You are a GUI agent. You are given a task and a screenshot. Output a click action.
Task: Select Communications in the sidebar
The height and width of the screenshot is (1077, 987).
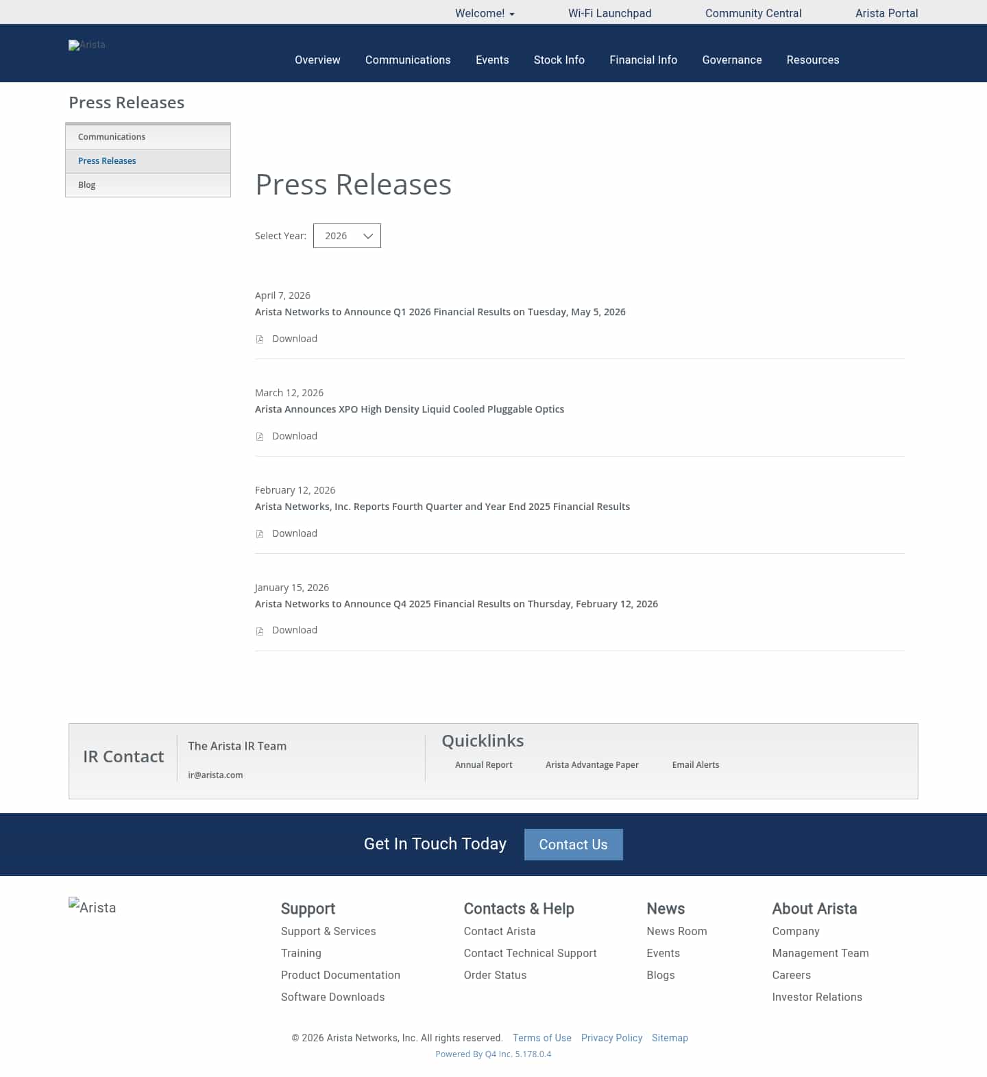[x=148, y=137]
